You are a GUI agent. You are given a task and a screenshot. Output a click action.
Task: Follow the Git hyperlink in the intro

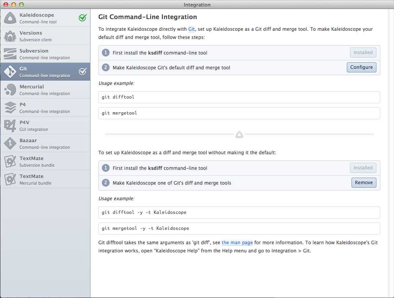pos(192,29)
